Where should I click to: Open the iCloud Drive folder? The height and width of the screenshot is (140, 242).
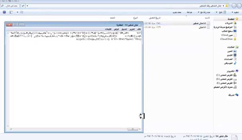pos(235,39)
